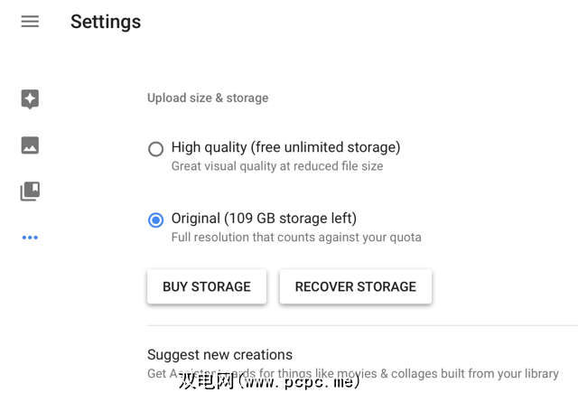Click 'Great visual quality at reduced file size' text
Screen dimensions: 578x402
(x=277, y=166)
